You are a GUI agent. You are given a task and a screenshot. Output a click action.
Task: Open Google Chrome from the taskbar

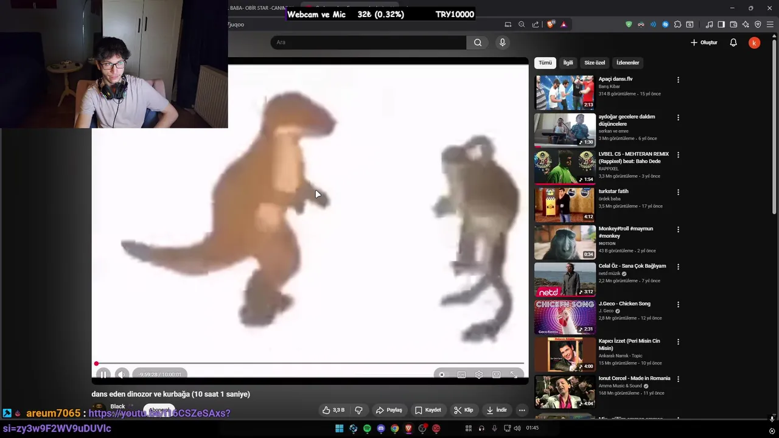pyautogui.click(x=395, y=428)
